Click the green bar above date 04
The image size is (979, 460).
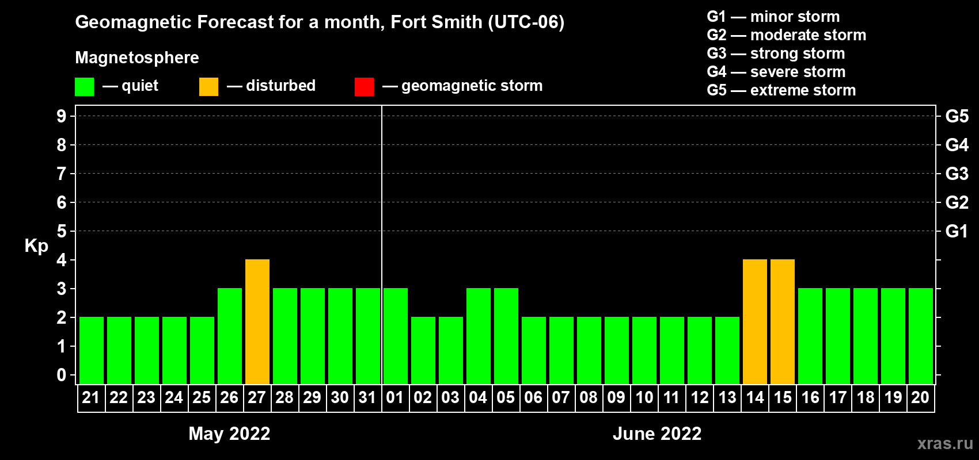(479, 336)
